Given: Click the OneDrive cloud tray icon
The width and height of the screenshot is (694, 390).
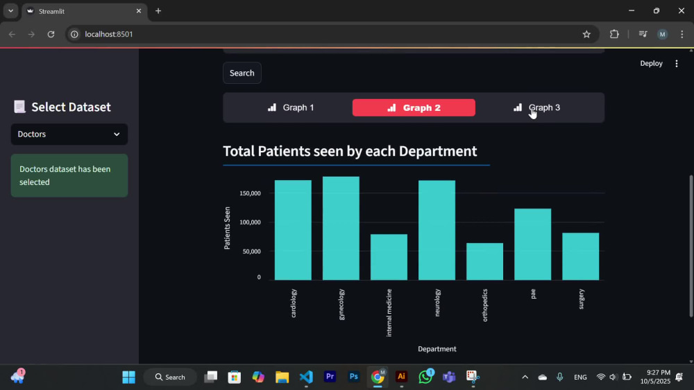Looking at the screenshot, I should point(542,377).
